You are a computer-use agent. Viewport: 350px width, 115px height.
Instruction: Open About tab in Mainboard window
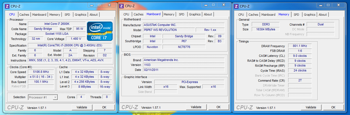[208, 14]
